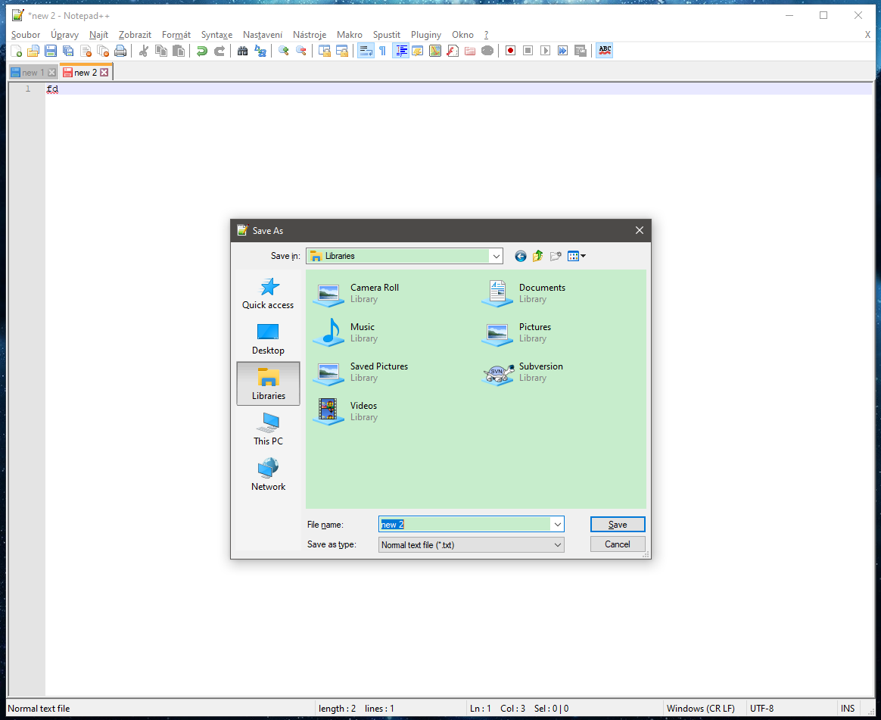
Task: Click the File name text field
Action: [x=465, y=525]
